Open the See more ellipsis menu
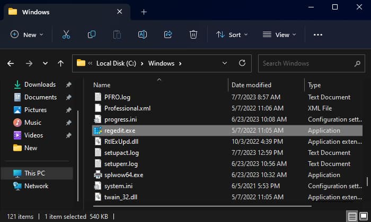Screen dimensions: 371x222 pyautogui.click(x=318, y=35)
